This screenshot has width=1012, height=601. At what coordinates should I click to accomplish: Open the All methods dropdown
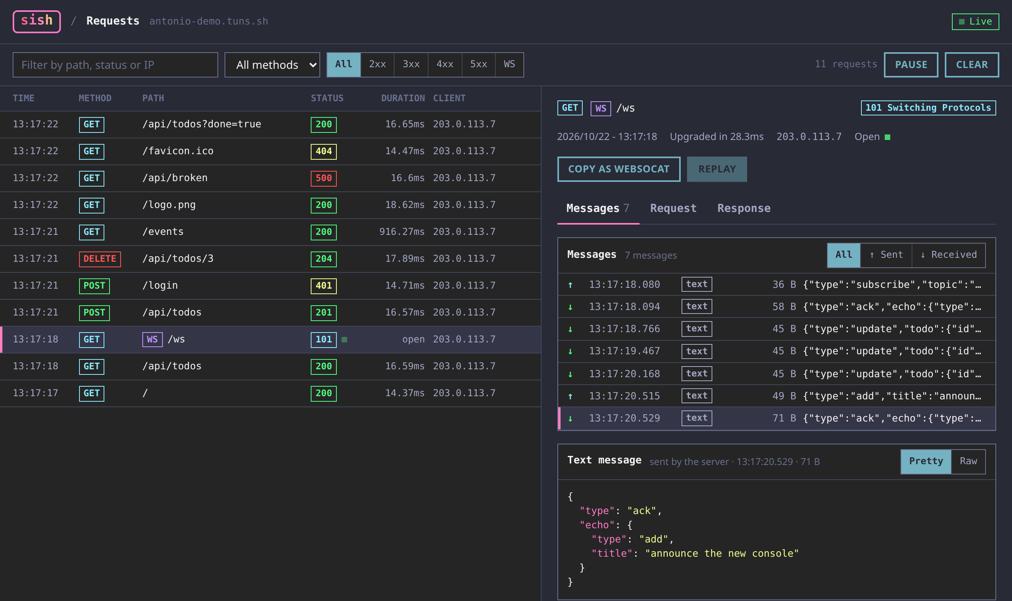(x=272, y=65)
